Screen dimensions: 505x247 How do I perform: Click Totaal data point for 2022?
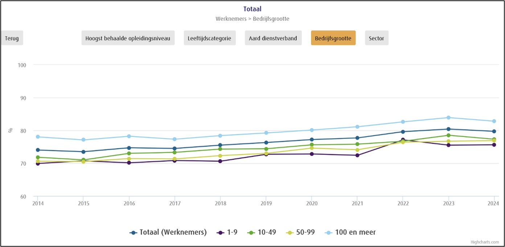coord(403,132)
